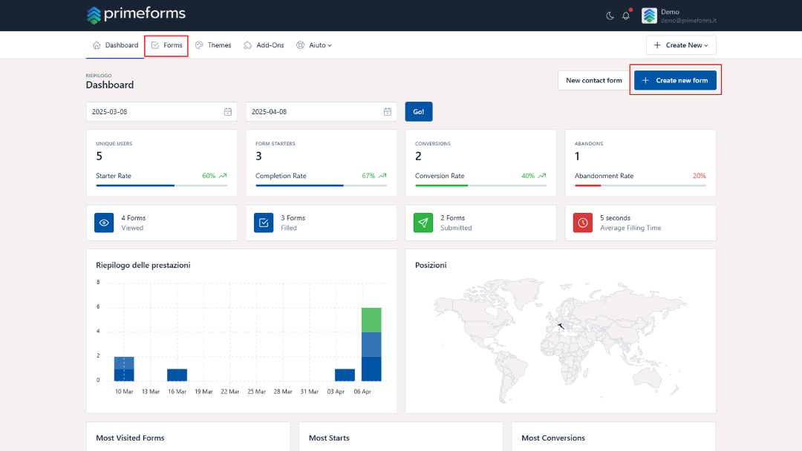Screen dimensions: 802x451
Task: Click the 06 Apr green bar segment
Action: pyautogui.click(x=371, y=320)
